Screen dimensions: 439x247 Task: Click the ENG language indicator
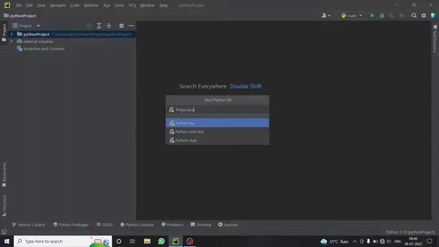(x=398, y=241)
